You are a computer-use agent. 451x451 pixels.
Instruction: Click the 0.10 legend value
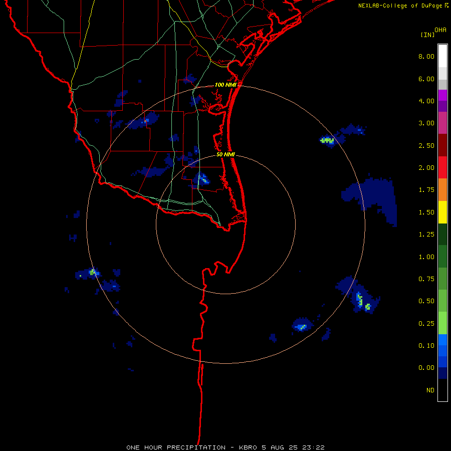click(426, 346)
